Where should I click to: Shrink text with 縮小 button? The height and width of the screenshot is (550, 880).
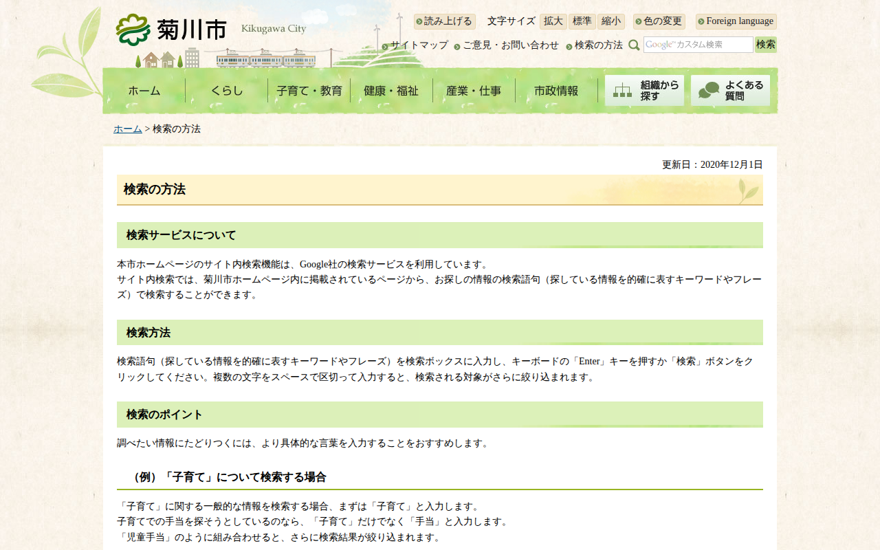point(611,21)
